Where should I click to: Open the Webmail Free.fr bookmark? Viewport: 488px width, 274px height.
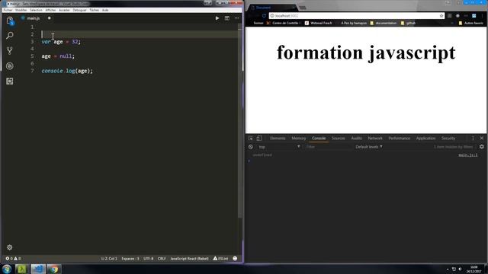point(319,23)
